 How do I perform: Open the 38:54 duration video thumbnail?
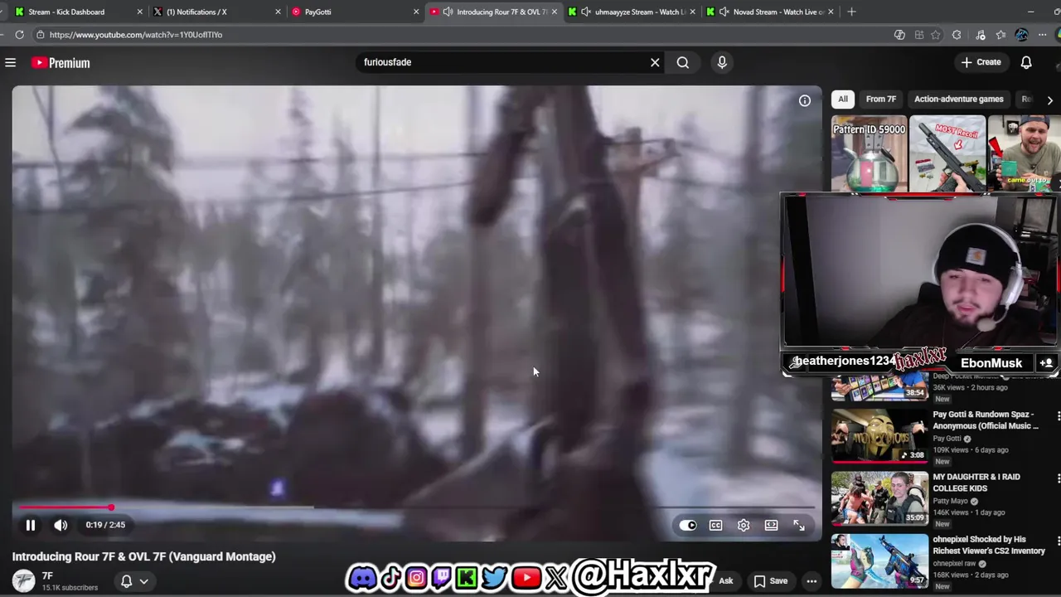(x=880, y=387)
